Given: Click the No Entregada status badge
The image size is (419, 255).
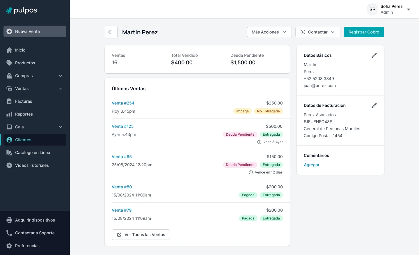Looking at the screenshot, I should [268, 111].
